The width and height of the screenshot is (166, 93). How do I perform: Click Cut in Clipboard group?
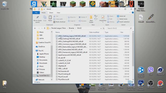click(x=56, y=16)
